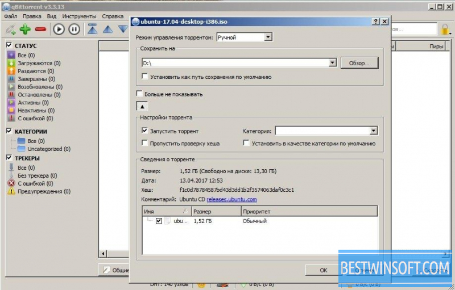Click the move up queue arrow icon
455x290 pixels.
[107, 30]
